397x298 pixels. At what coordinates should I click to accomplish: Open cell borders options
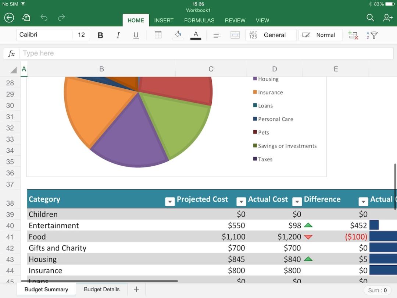[158, 35]
